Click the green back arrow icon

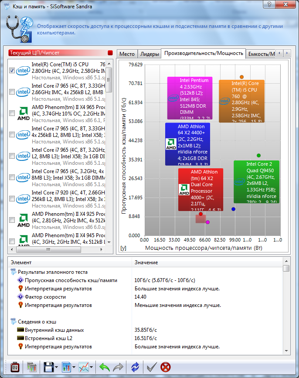(104, 367)
